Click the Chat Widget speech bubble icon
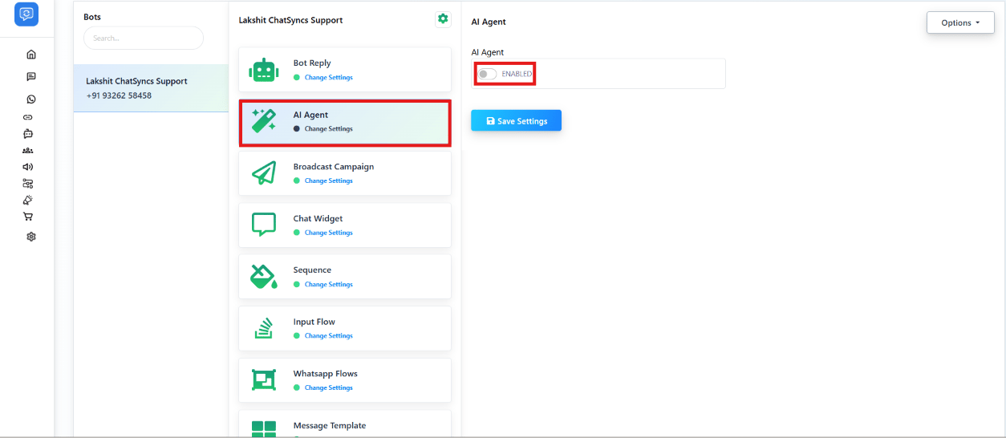 (264, 225)
